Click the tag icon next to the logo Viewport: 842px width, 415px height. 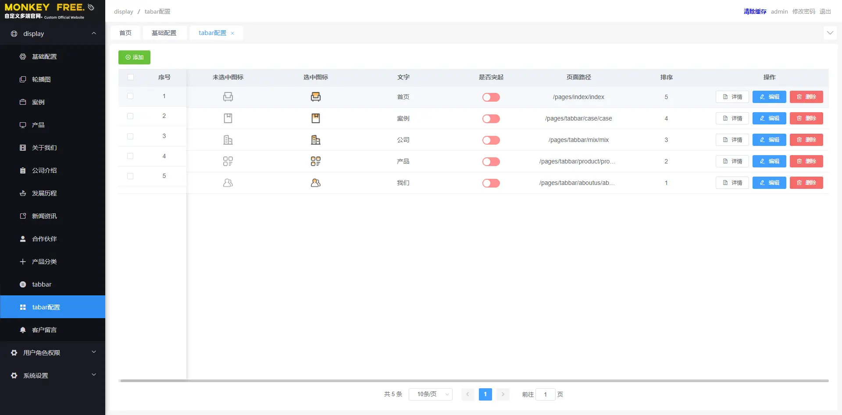(91, 7)
